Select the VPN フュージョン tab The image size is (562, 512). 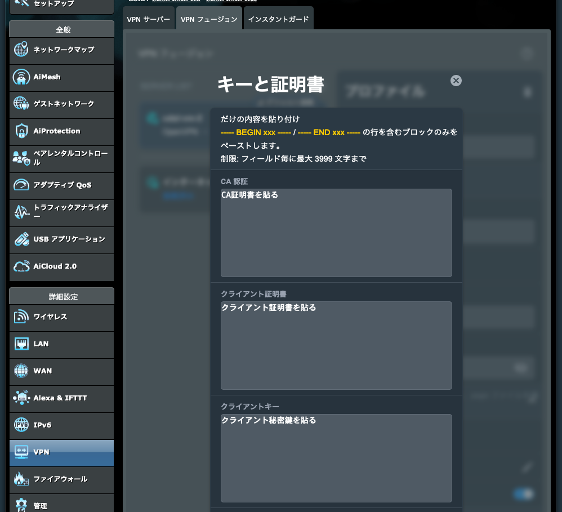coord(209,18)
